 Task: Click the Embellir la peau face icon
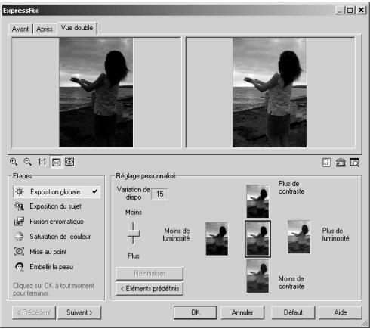[x=19, y=267]
